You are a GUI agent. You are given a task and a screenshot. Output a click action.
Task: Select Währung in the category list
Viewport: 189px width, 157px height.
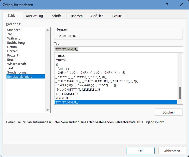pos(14,38)
